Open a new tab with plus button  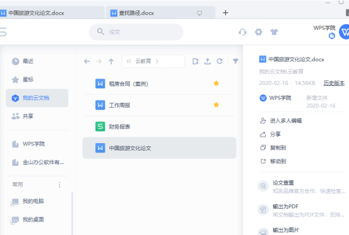(226, 13)
